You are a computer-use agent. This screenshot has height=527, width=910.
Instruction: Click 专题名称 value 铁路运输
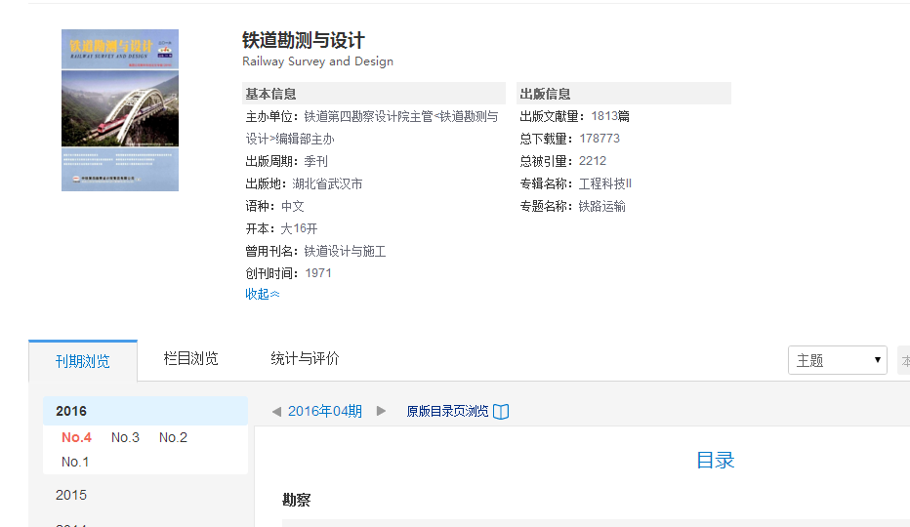point(601,206)
